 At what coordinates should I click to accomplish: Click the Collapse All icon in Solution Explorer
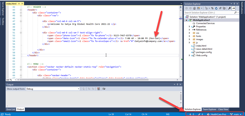pyautogui.click(x=220, y=8)
